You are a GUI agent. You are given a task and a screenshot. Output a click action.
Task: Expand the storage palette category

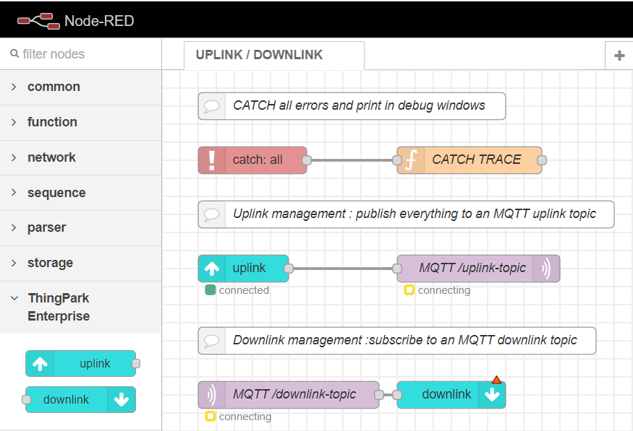tap(50, 263)
